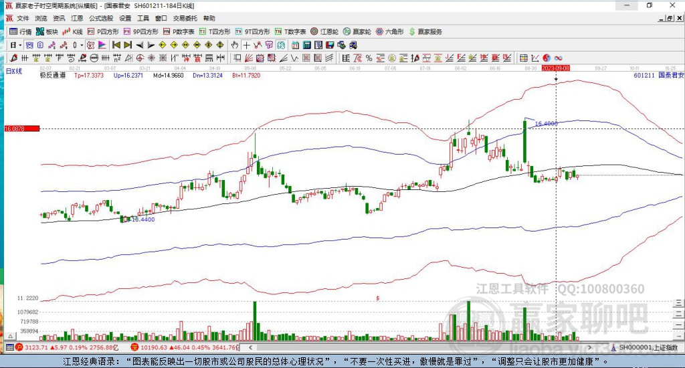
Task: Open the 行情 quotes view
Action: click(x=20, y=31)
